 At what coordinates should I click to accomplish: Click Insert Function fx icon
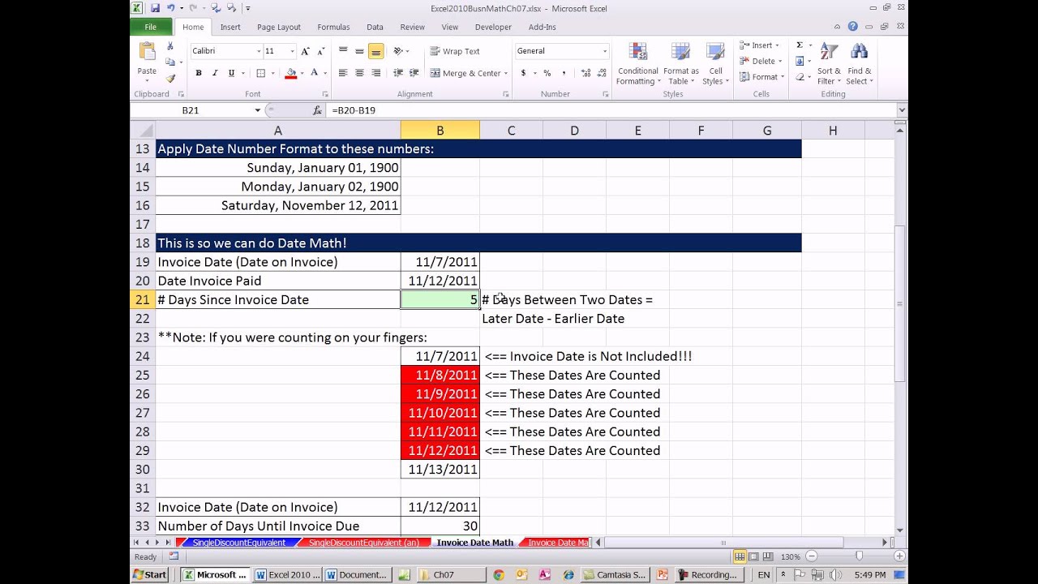click(317, 110)
